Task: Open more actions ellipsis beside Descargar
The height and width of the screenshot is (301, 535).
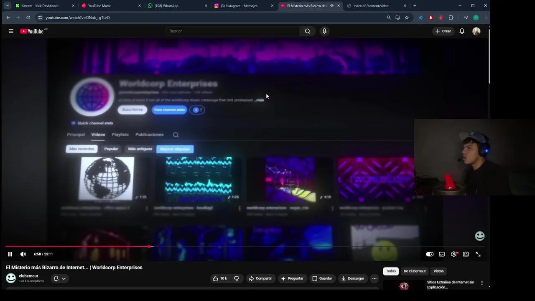Action: (374, 278)
